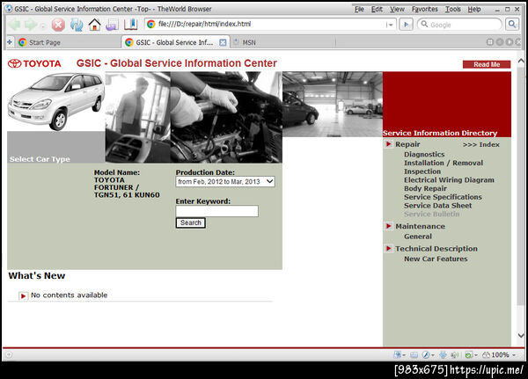Open dropdown beside the first status bar icon
The width and height of the screenshot is (528, 379).
404,354
